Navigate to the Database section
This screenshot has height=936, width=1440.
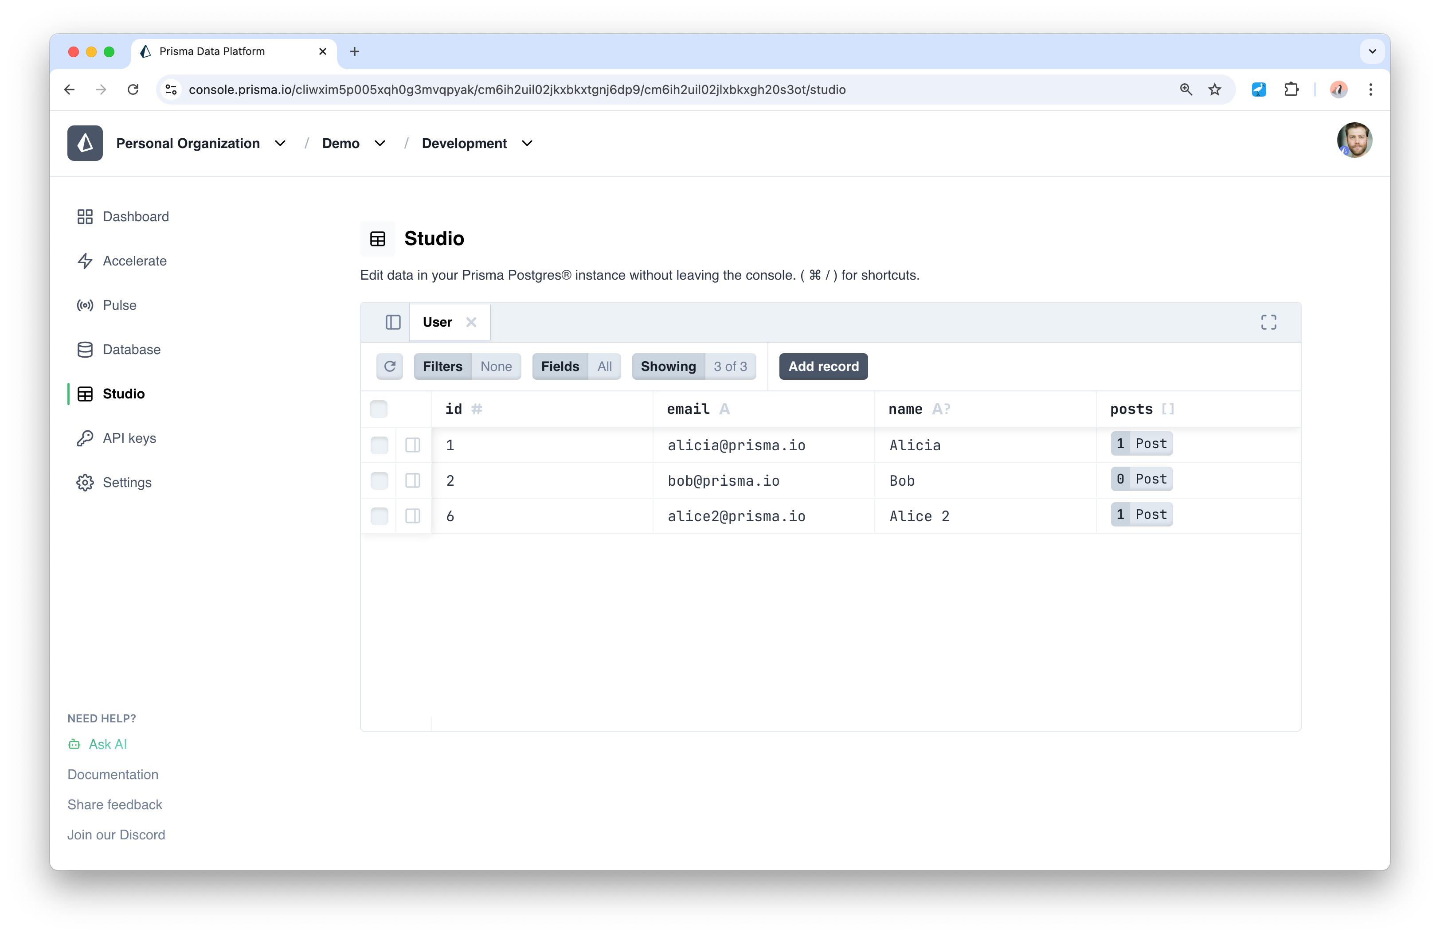pyautogui.click(x=131, y=350)
